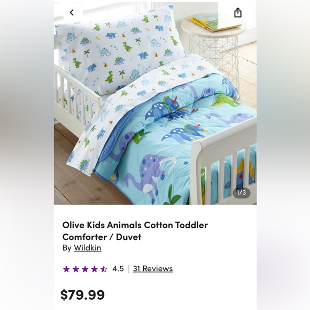Click the books on the side table

[215, 22]
